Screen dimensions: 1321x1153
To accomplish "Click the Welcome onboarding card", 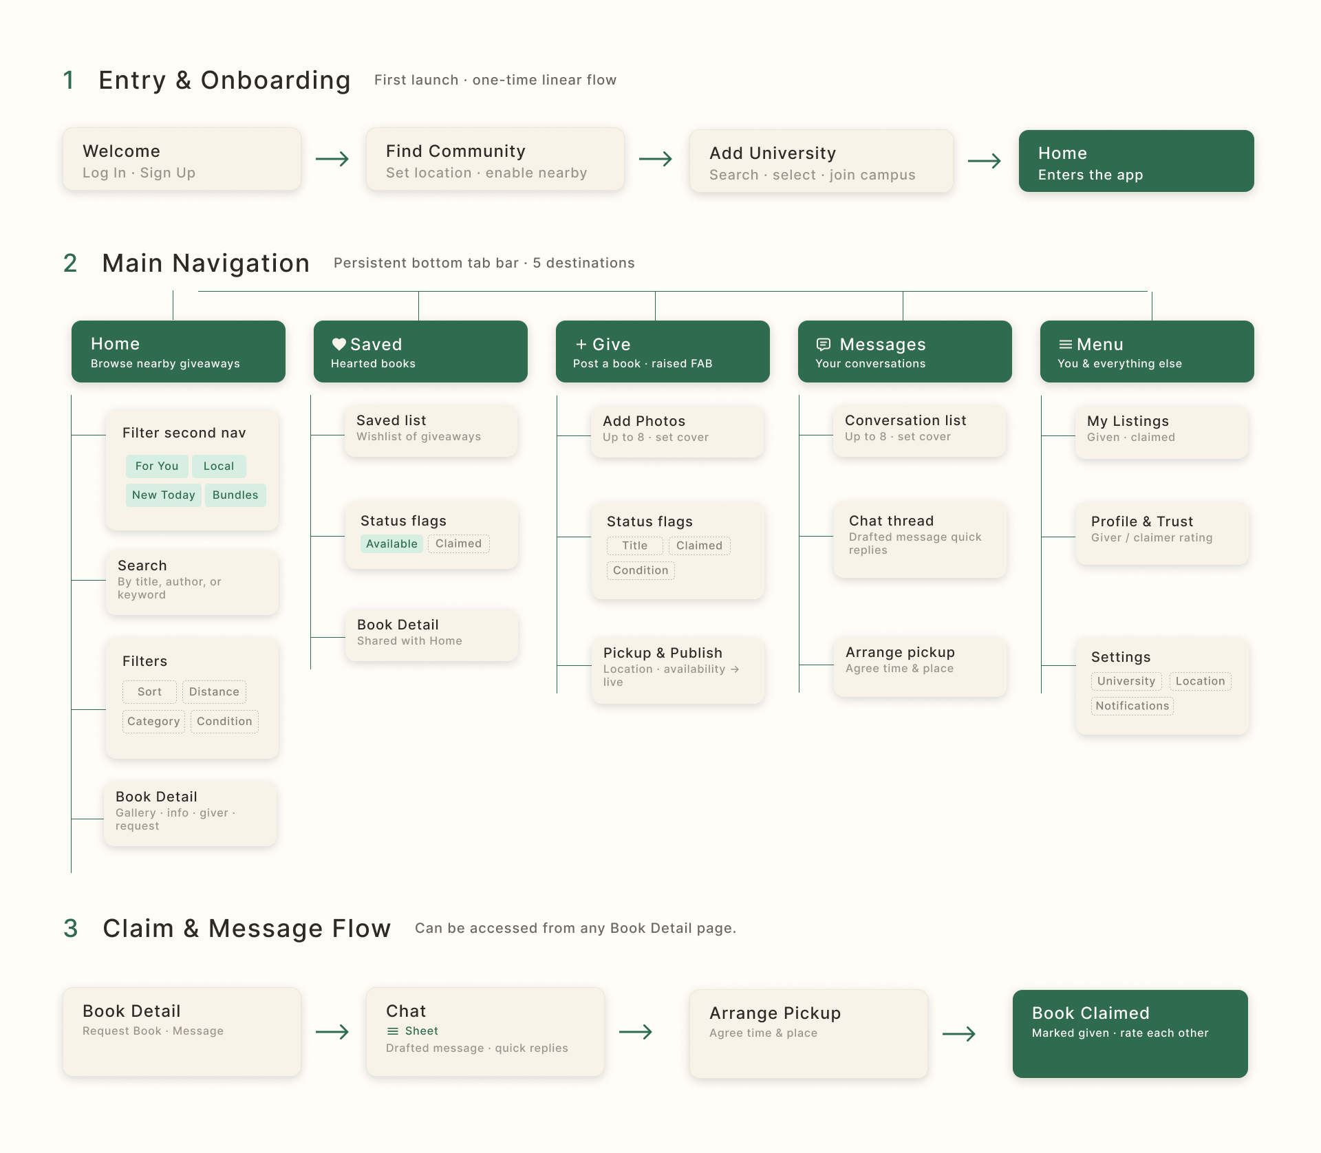I will pyautogui.click(x=182, y=159).
